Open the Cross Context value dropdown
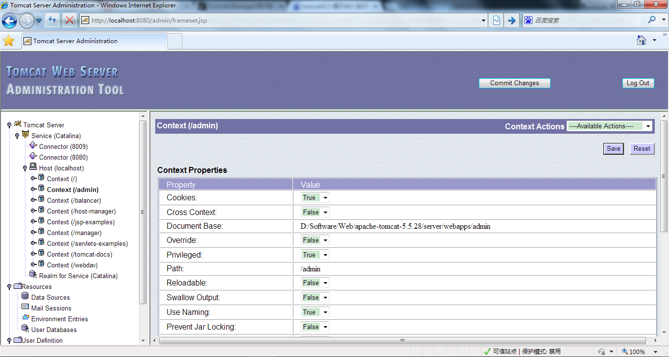This screenshot has height=357, width=669. pyautogui.click(x=315, y=213)
